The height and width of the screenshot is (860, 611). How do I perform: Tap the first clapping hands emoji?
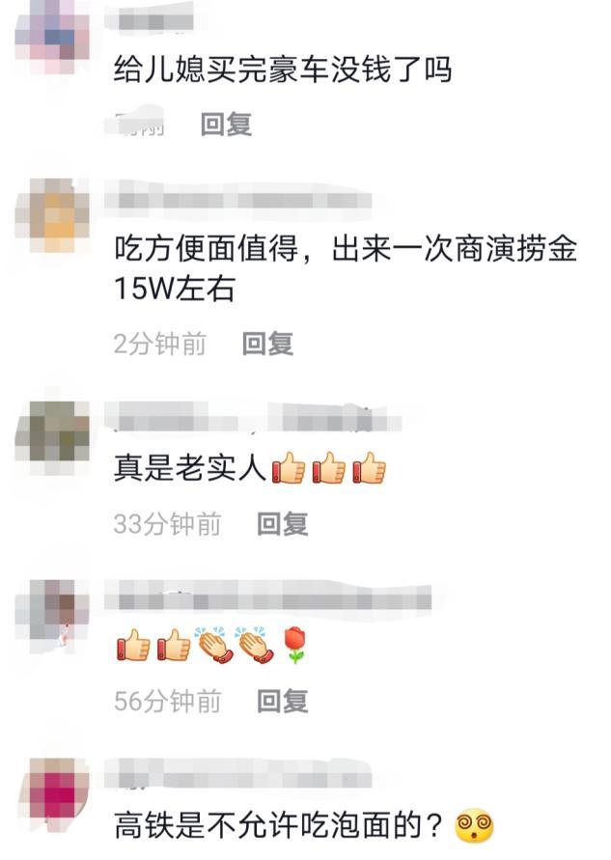tap(215, 645)
